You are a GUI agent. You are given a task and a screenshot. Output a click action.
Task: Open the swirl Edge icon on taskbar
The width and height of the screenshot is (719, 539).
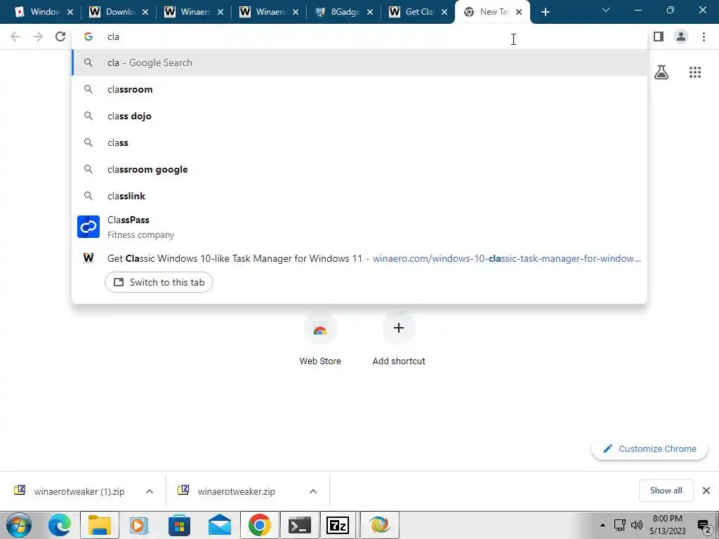click(380, 525)
